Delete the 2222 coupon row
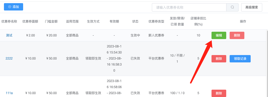The image size is (268, 97). [x=219, y=59]
